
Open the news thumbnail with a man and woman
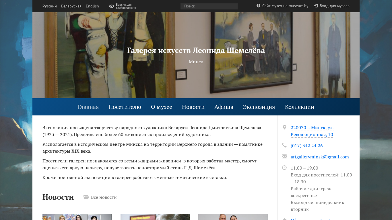(x=233, y=217)
